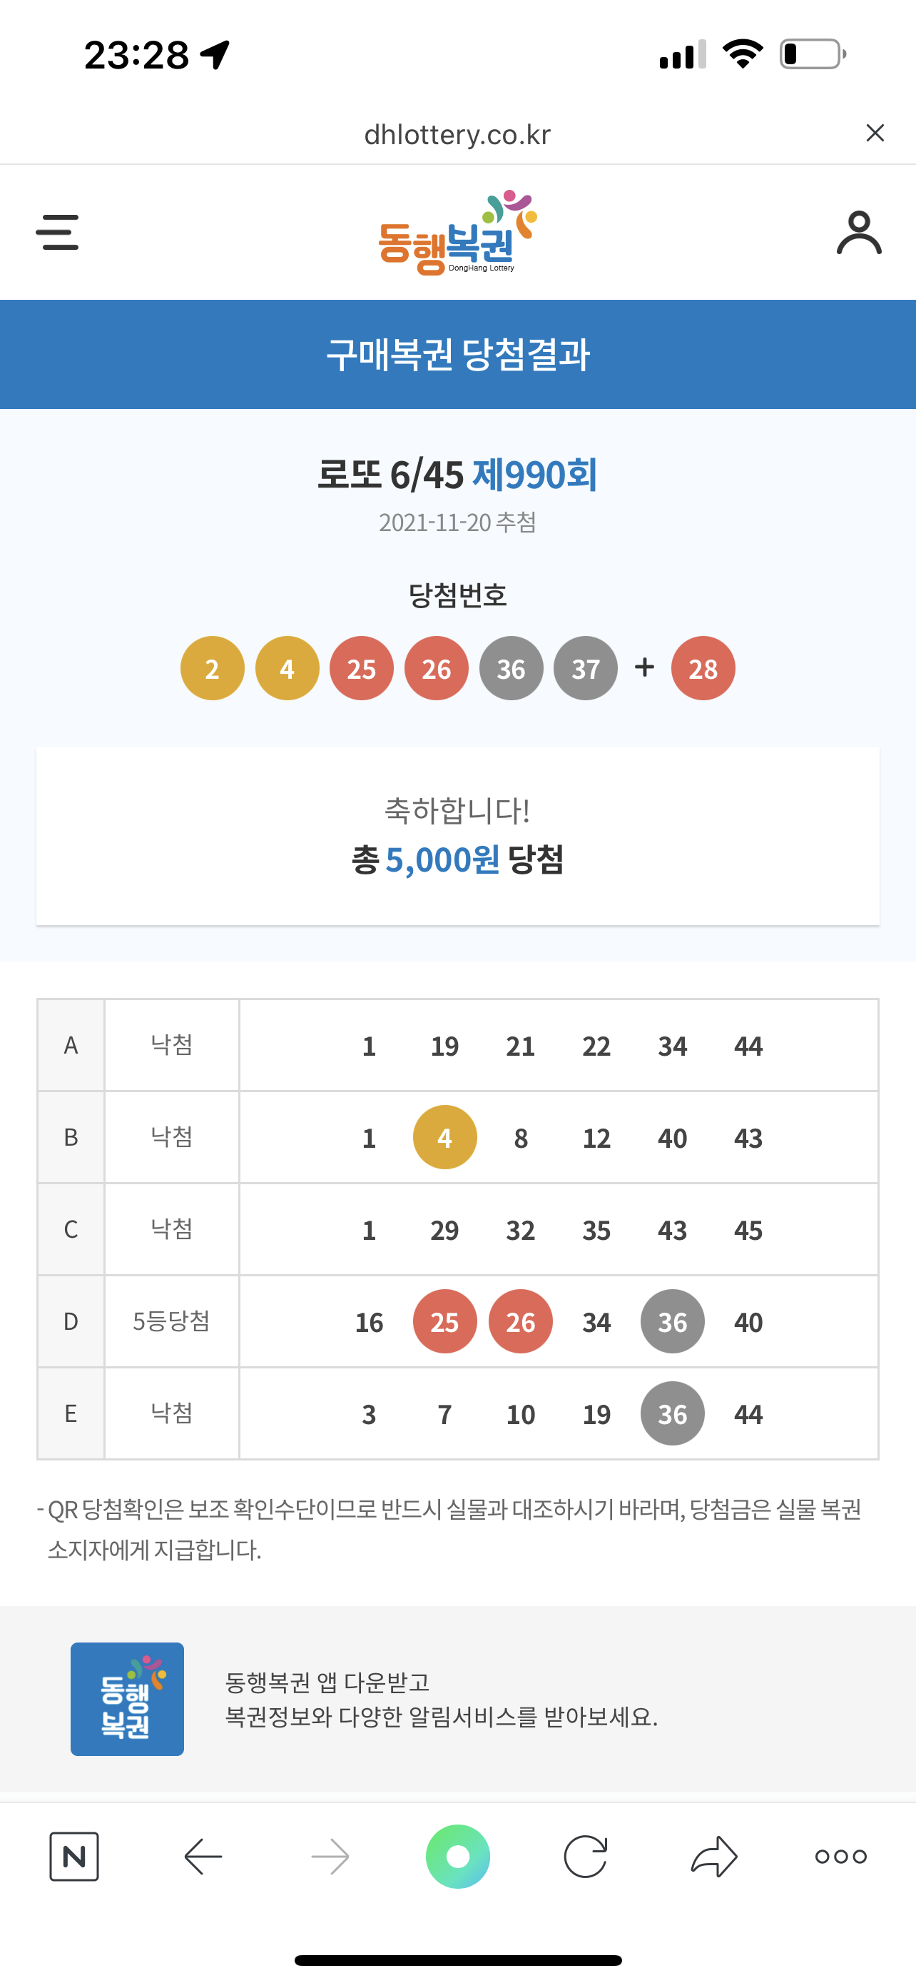Tap the Naver N home icon
This screenshot has height=1983, width=916.
click(73, 1857)
